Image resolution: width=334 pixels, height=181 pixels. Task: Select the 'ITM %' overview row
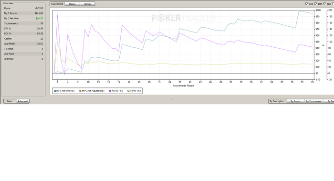coord(24,29)
